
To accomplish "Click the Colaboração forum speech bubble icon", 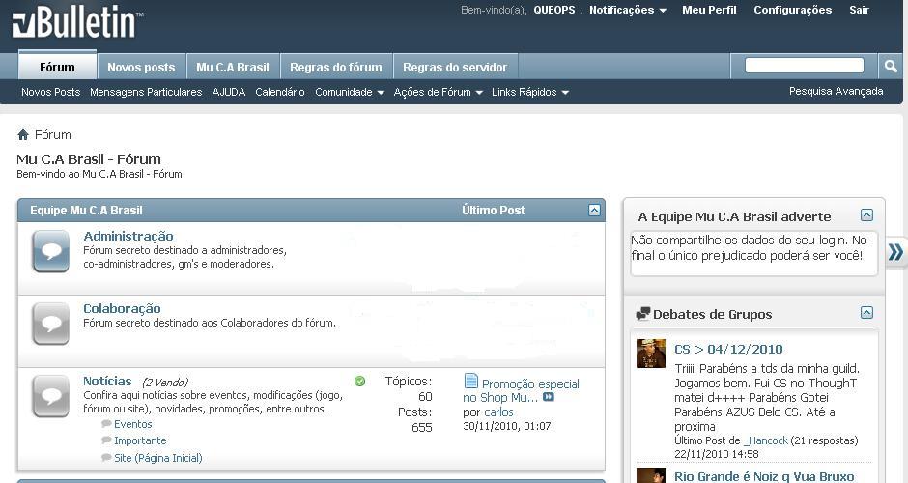I will click(50, 324).
